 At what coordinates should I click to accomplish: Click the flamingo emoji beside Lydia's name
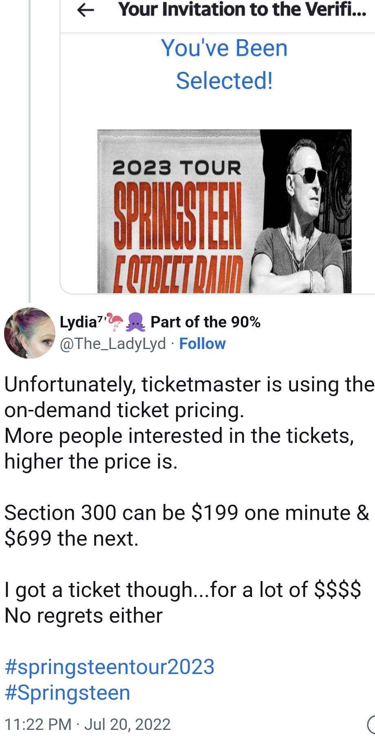tap(115, 322)
